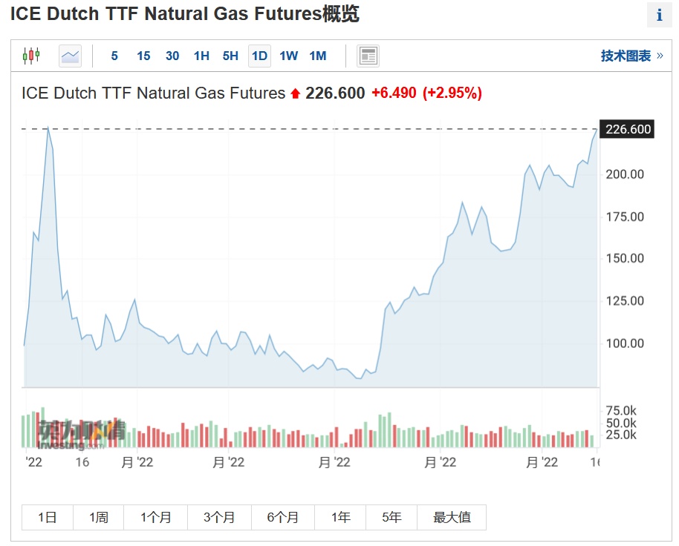Show the 最大值 maximum range
Viewport: 679px width, 546px height.
tap(452, 517)
